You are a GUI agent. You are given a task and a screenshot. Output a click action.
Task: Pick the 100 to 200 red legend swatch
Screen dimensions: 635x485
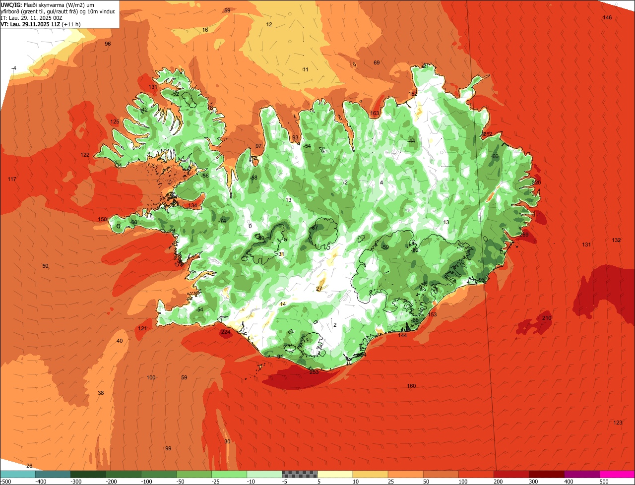point(476,474)
